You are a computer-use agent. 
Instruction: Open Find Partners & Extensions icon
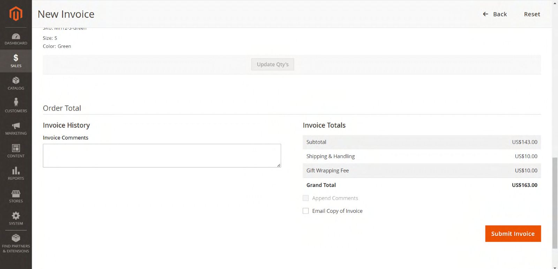click(x=16, y=238)
